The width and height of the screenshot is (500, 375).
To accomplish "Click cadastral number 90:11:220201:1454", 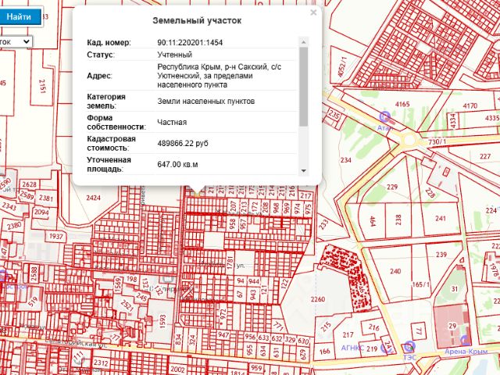I will [190, 42].
